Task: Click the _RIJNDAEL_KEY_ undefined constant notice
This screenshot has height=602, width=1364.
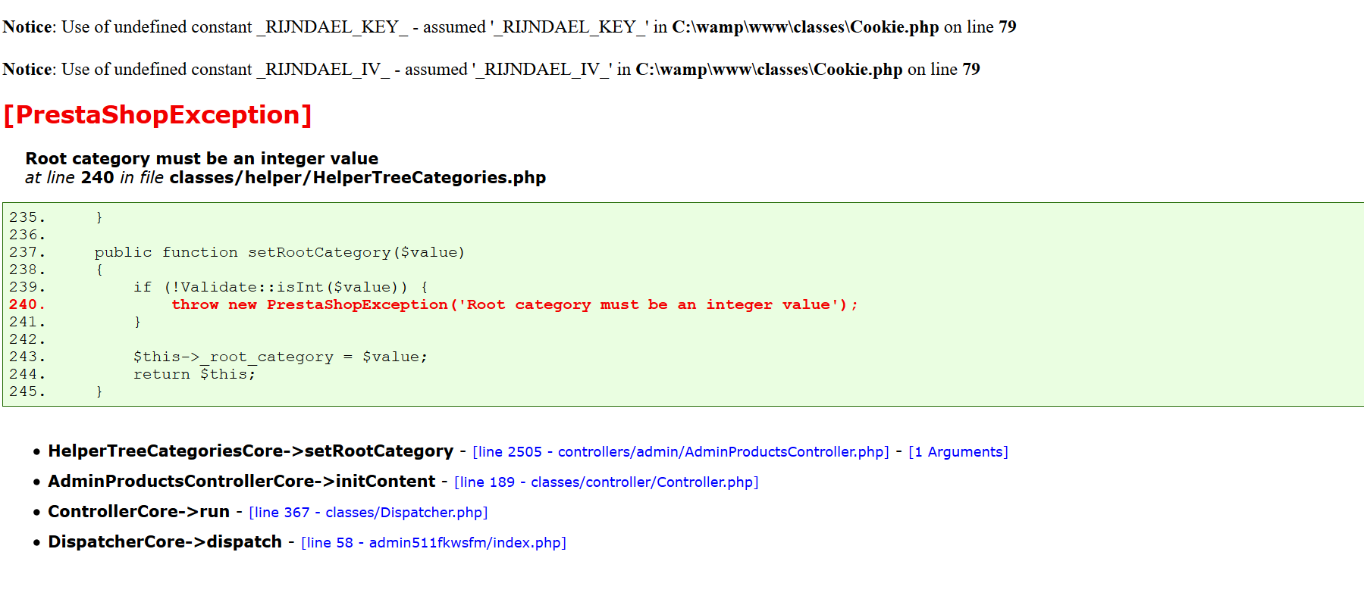Action: (510, 27)
